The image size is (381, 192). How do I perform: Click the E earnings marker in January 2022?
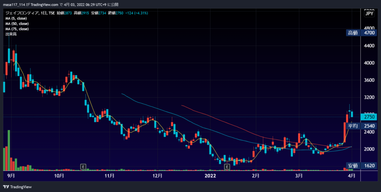[x=227, y=167]
